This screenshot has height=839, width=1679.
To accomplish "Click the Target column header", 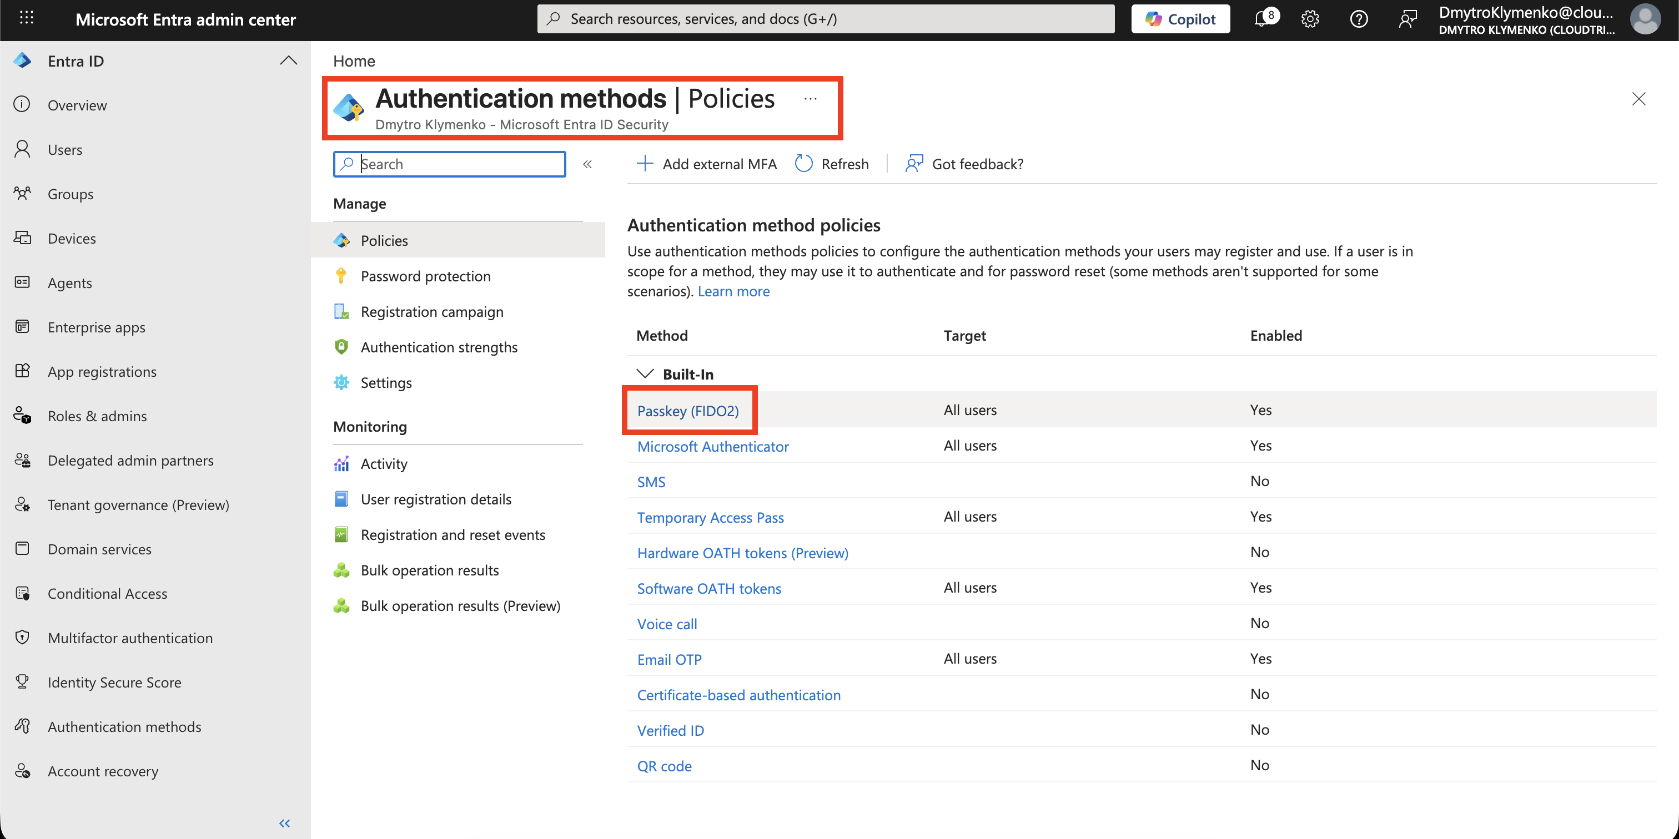I will pos(964,336).
